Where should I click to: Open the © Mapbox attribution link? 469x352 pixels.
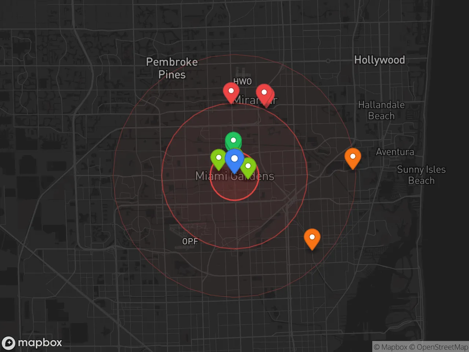tap(390, 347)
